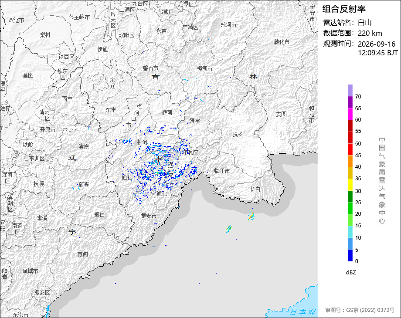This screenshot has height=318, width=401.
Task: Select the bright yellow swatch between 30 and 35
Action: point(350,185)
